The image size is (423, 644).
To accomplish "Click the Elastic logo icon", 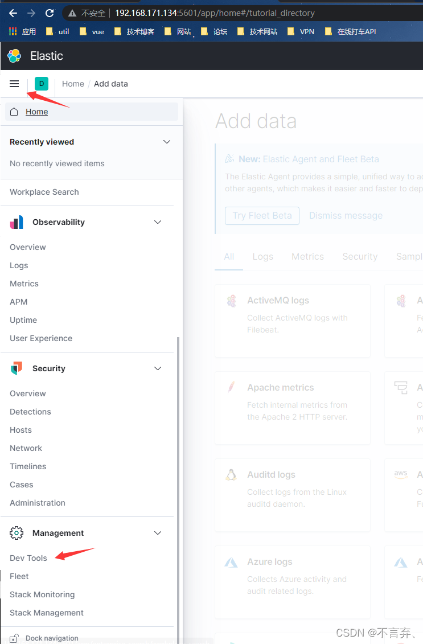I will pos(14,56).
